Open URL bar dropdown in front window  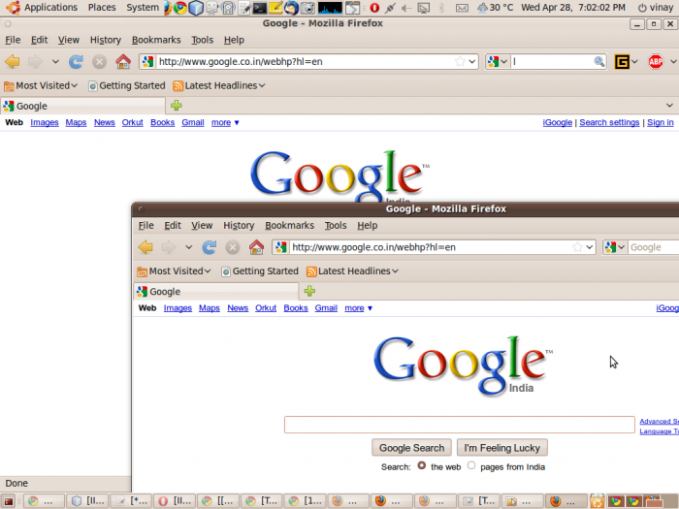(590, 247)
